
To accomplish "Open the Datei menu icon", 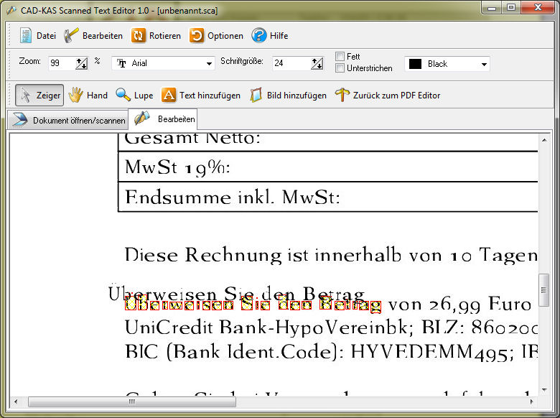I will point(26,36).
